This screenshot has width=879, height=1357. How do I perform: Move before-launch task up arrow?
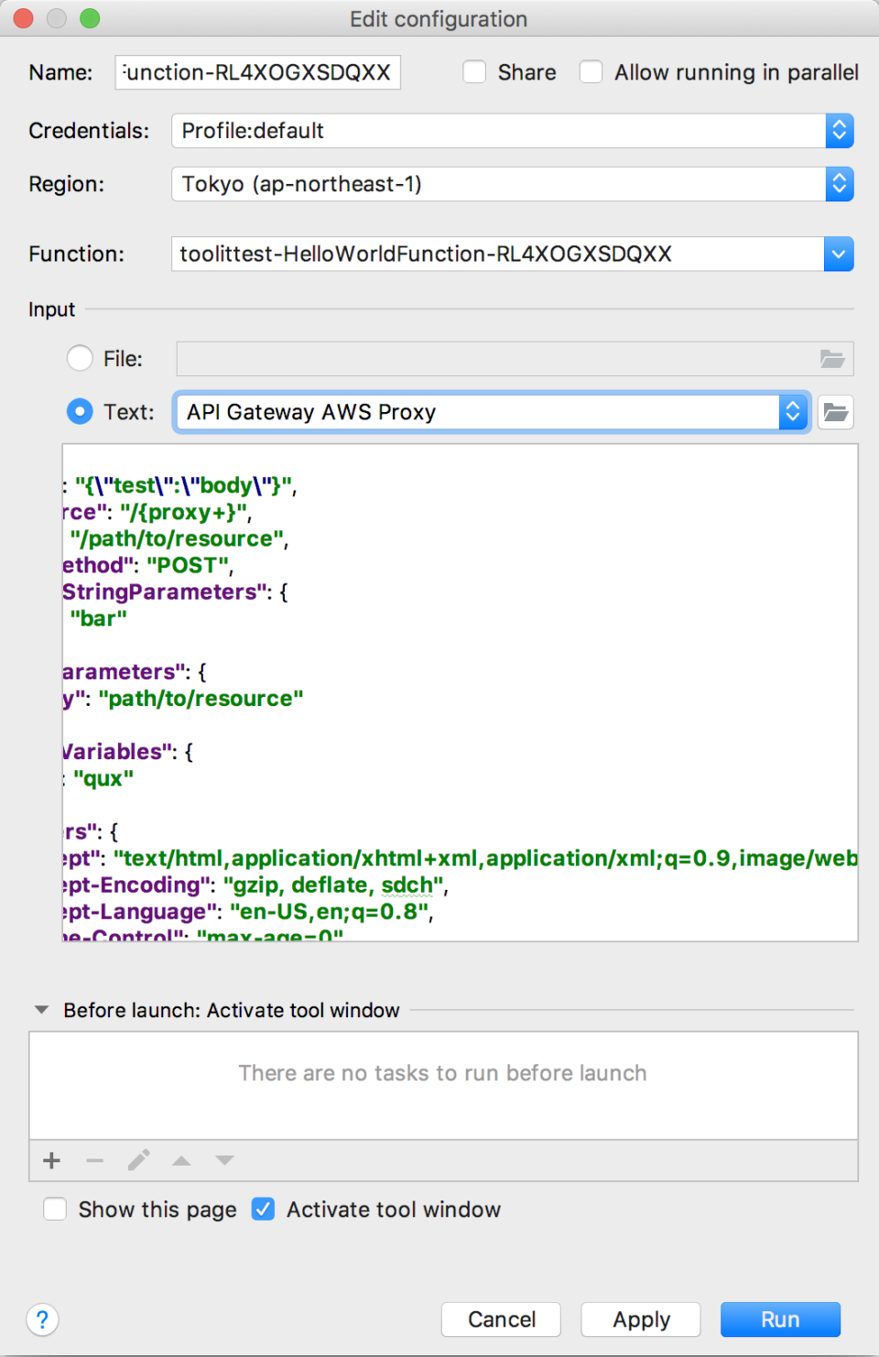(x=181, y=1161)
